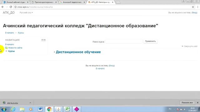Viewport: 200px width, 112px height.
Task: Open the Windows Start menu
Action: 4,109
